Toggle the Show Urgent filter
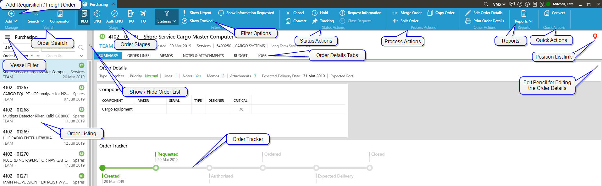 tap(198, 13)
